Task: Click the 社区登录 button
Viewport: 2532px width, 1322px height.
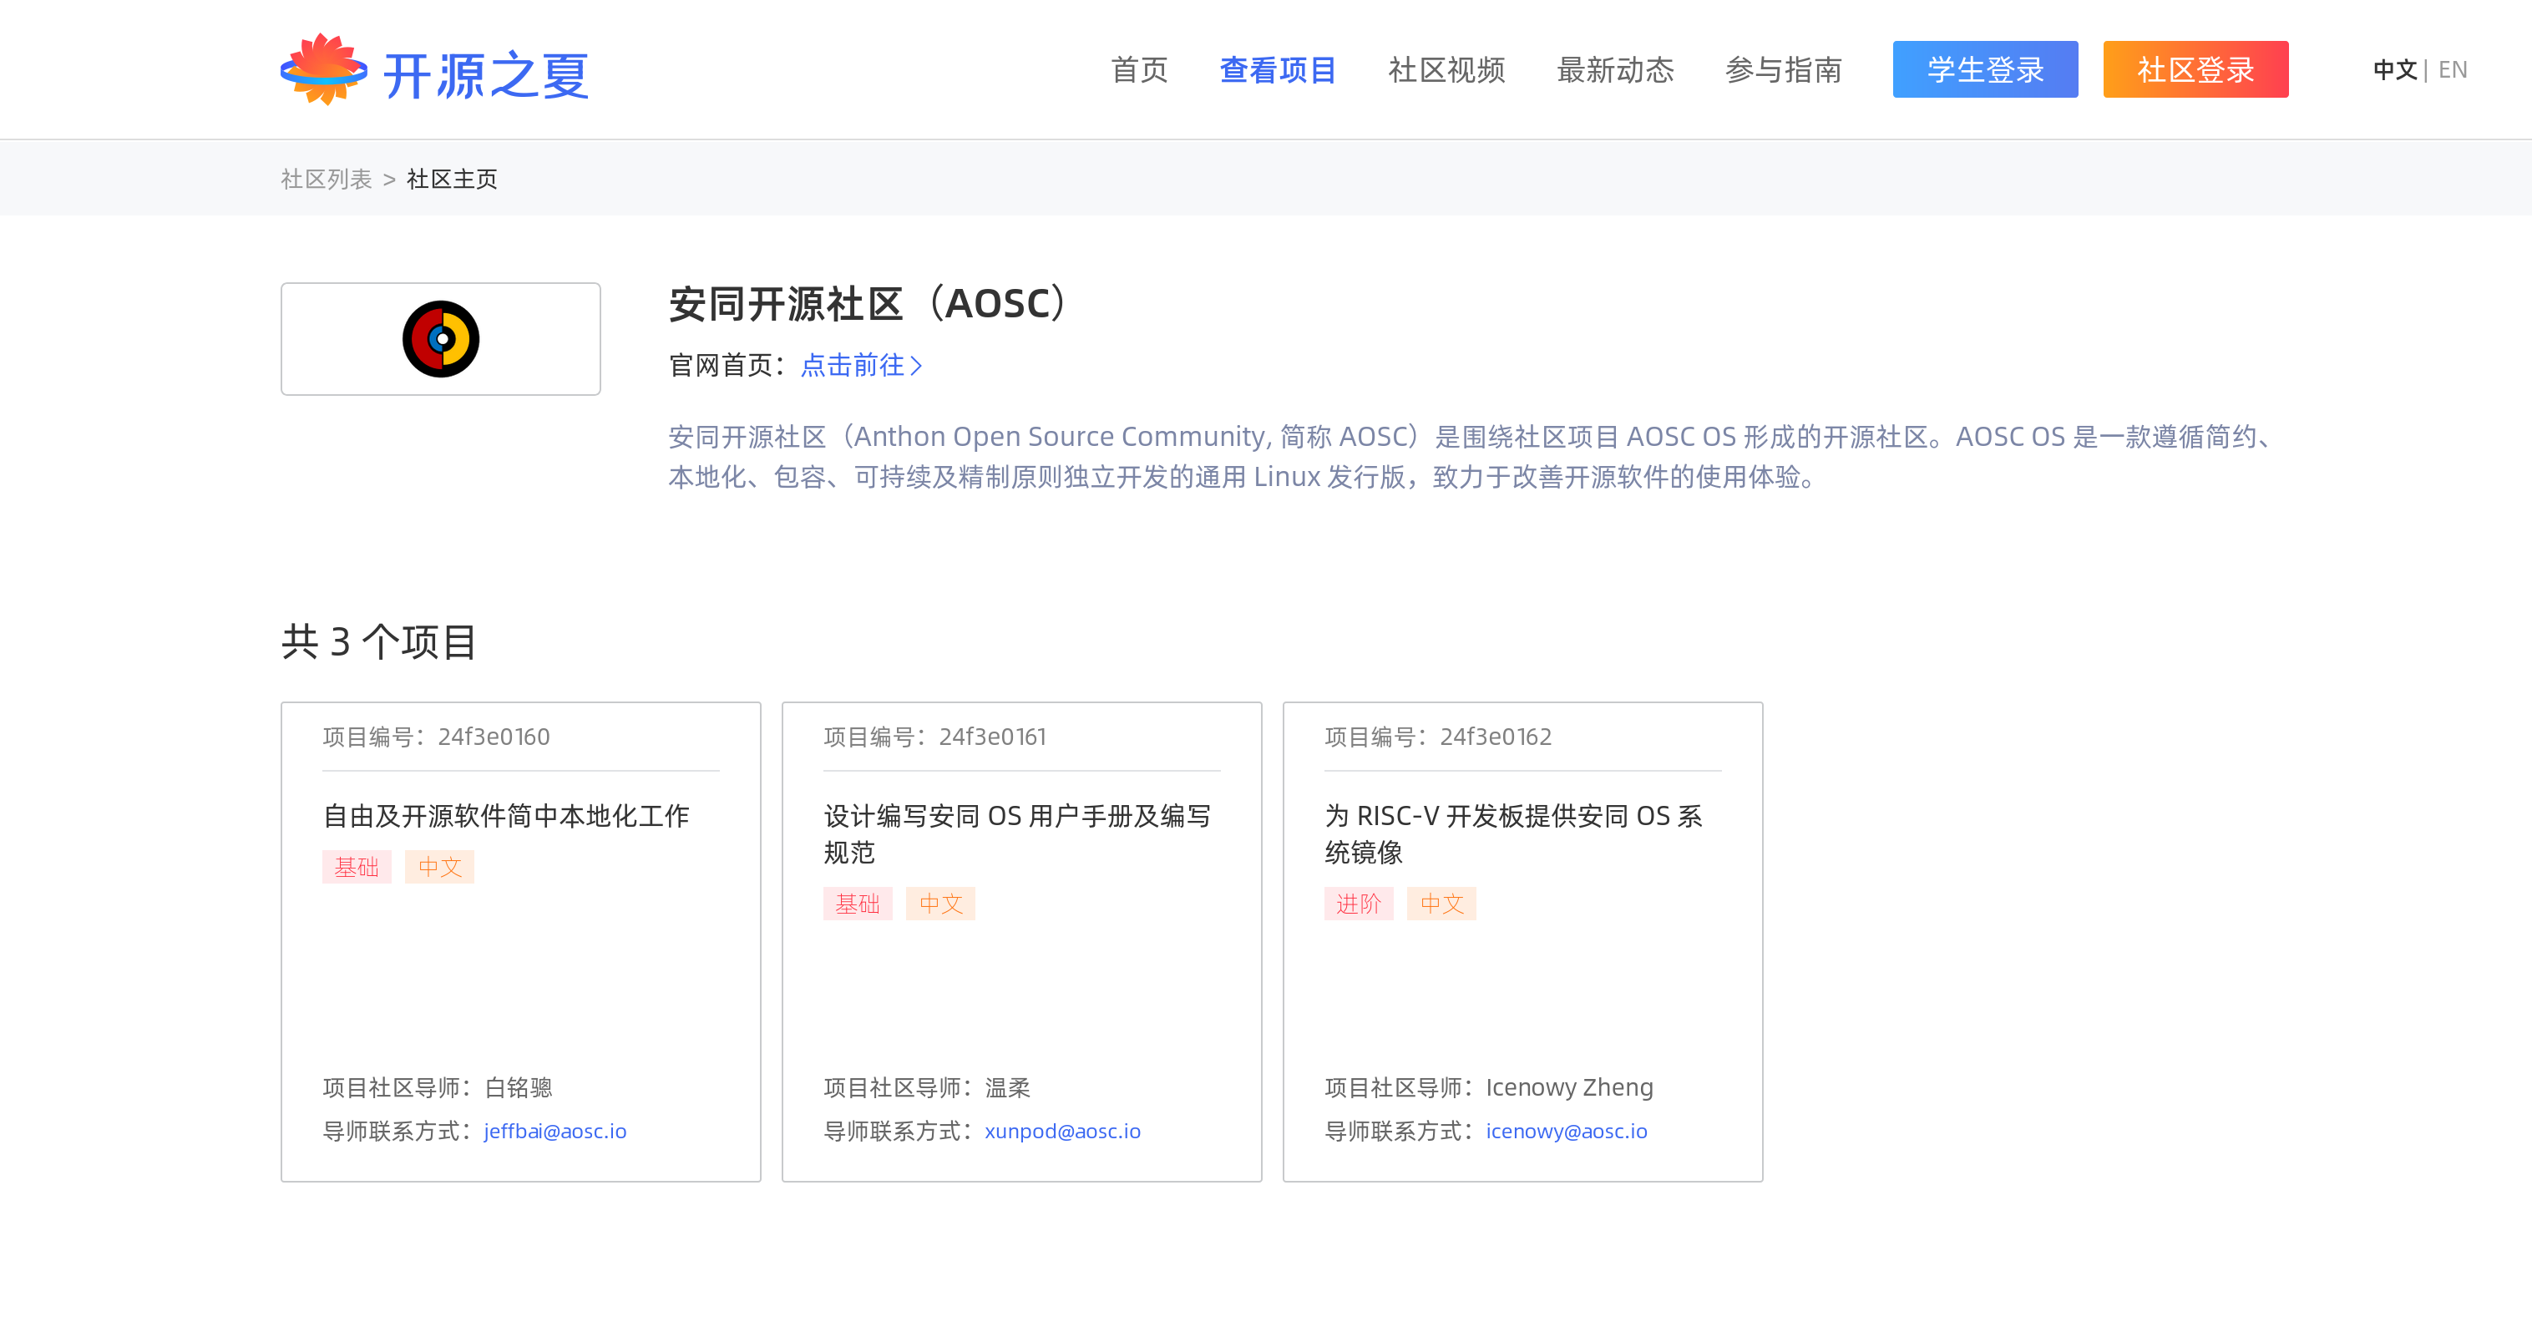Action: coord(2195,68)
